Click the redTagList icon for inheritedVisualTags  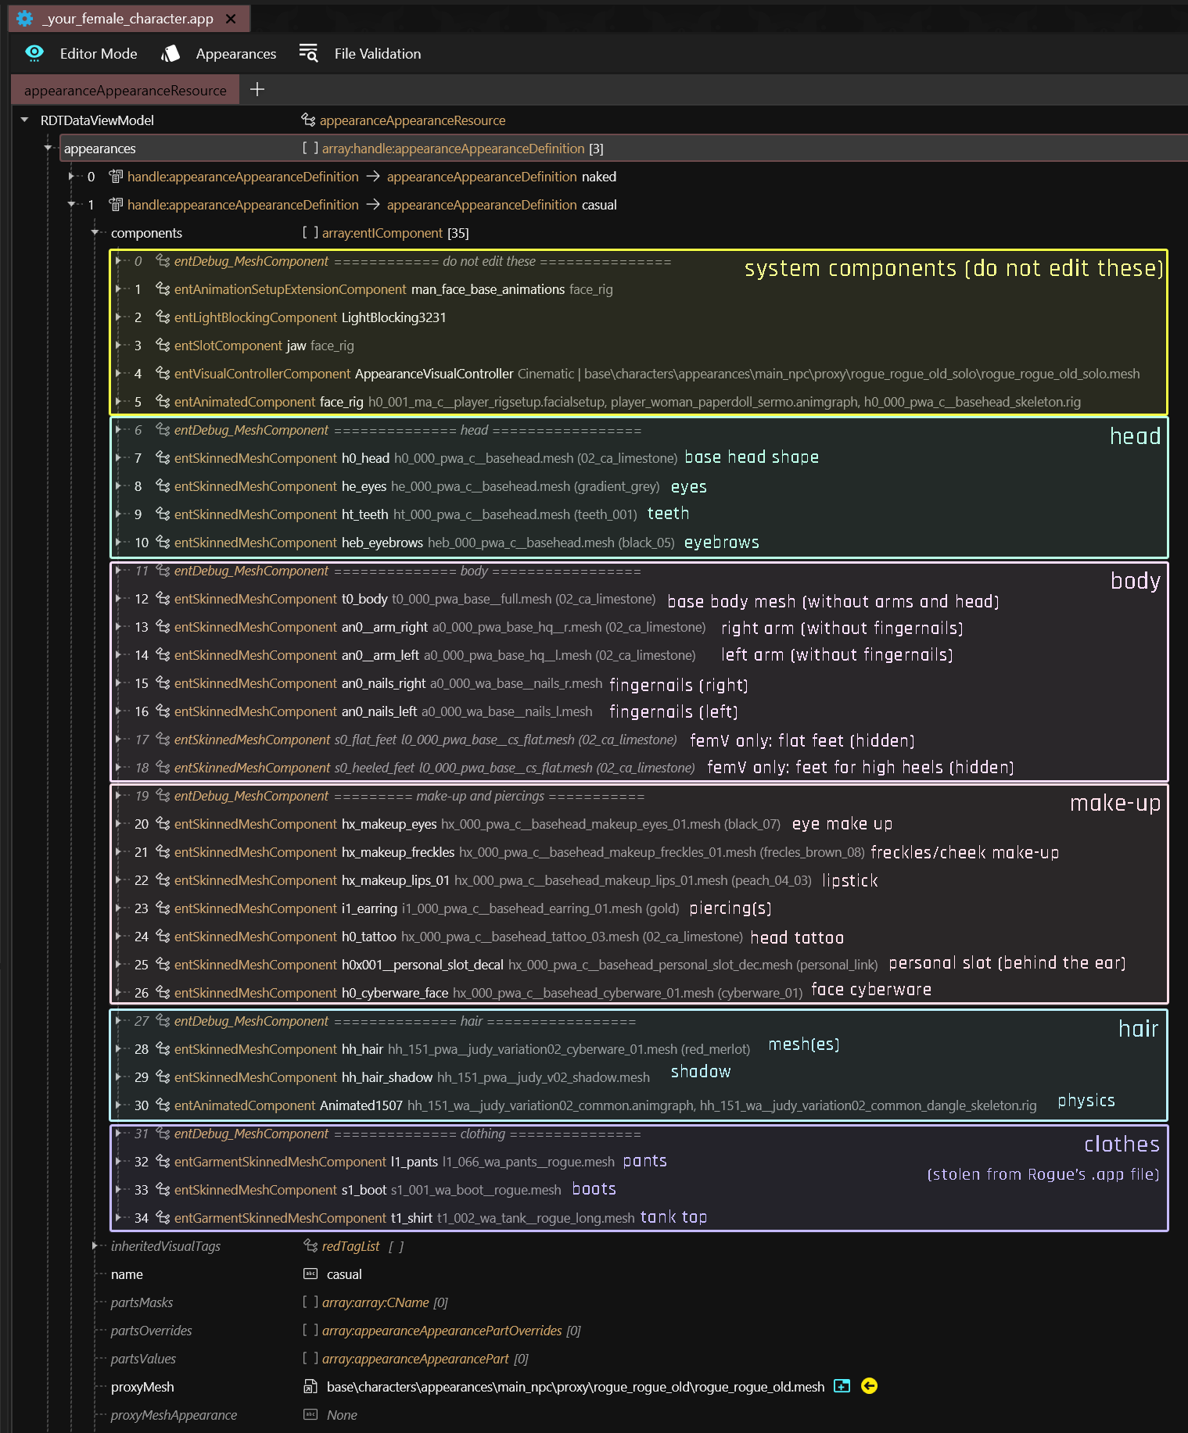click(x=310, y=1246)
